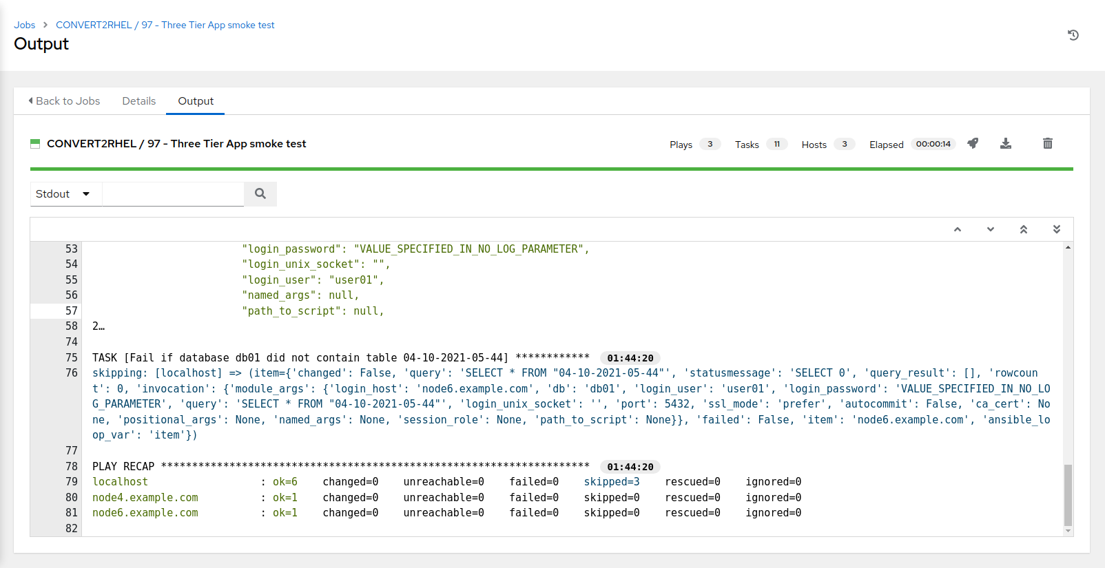Screen dimensions: 1105x568
Task: Click the Hosts count badge
Action: [845, 144]
